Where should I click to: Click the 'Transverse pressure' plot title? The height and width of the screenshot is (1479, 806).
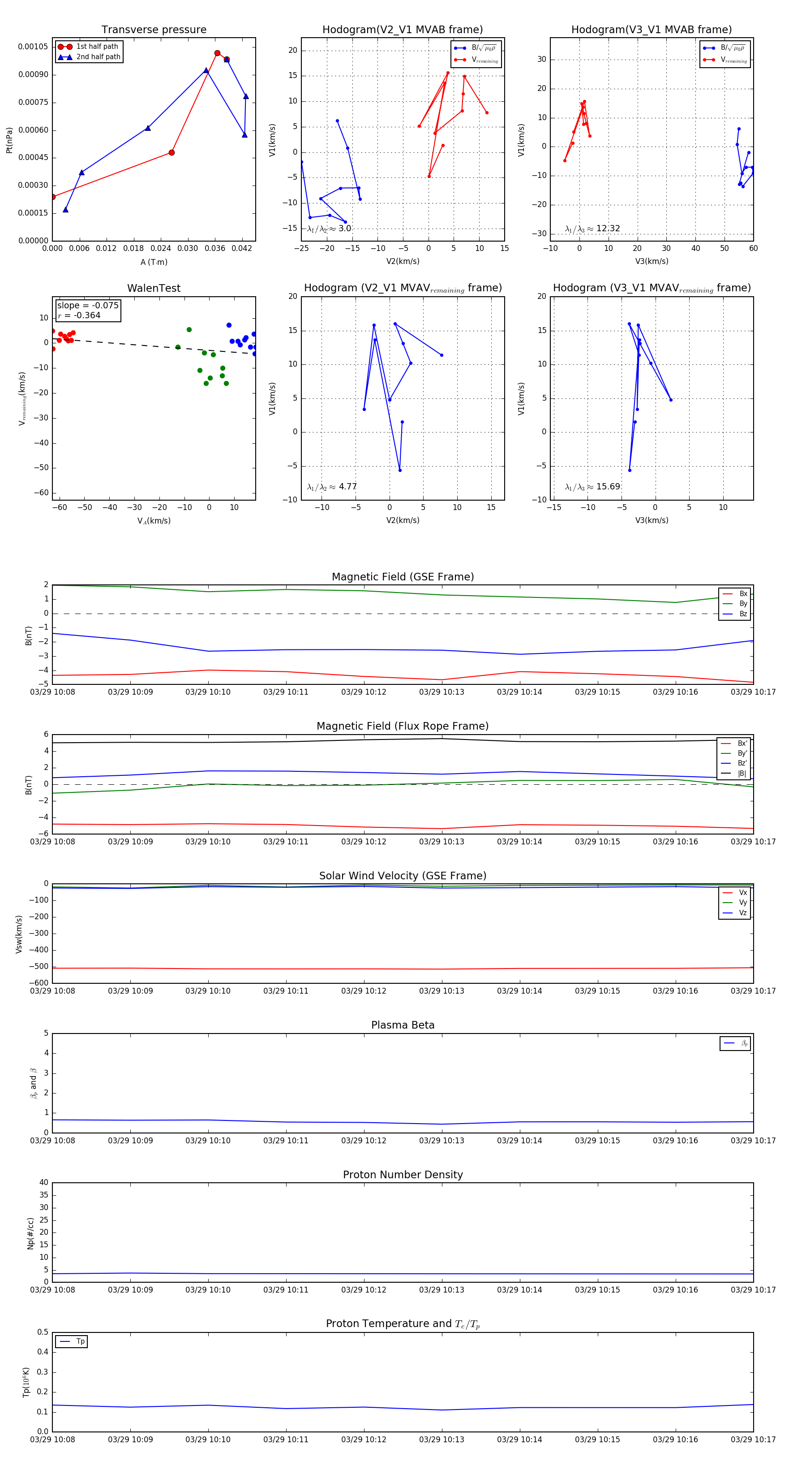click(154, 30)
